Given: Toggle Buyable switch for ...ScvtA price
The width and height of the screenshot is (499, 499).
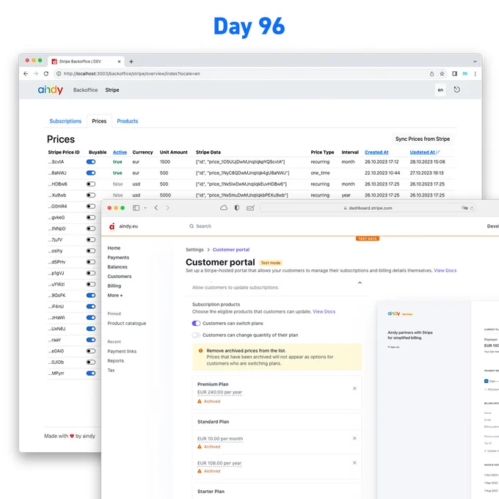Looking at the screenshot, I should [91, 161].
